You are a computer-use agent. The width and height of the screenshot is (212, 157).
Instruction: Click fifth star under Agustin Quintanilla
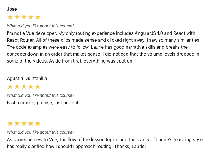[38, 86]
